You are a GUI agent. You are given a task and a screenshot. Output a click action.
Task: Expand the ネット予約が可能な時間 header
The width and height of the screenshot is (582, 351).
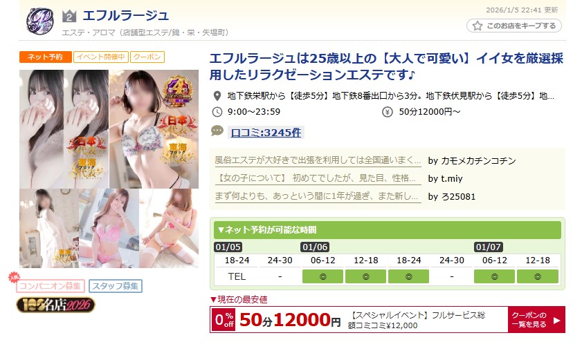coord(387,230)
